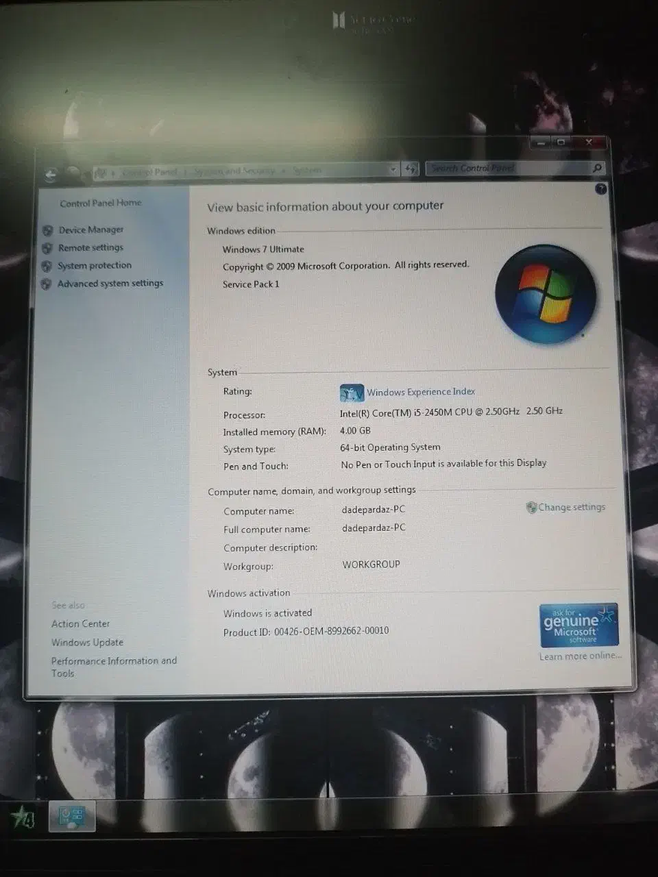Open Performance Information and Tools

114,667
